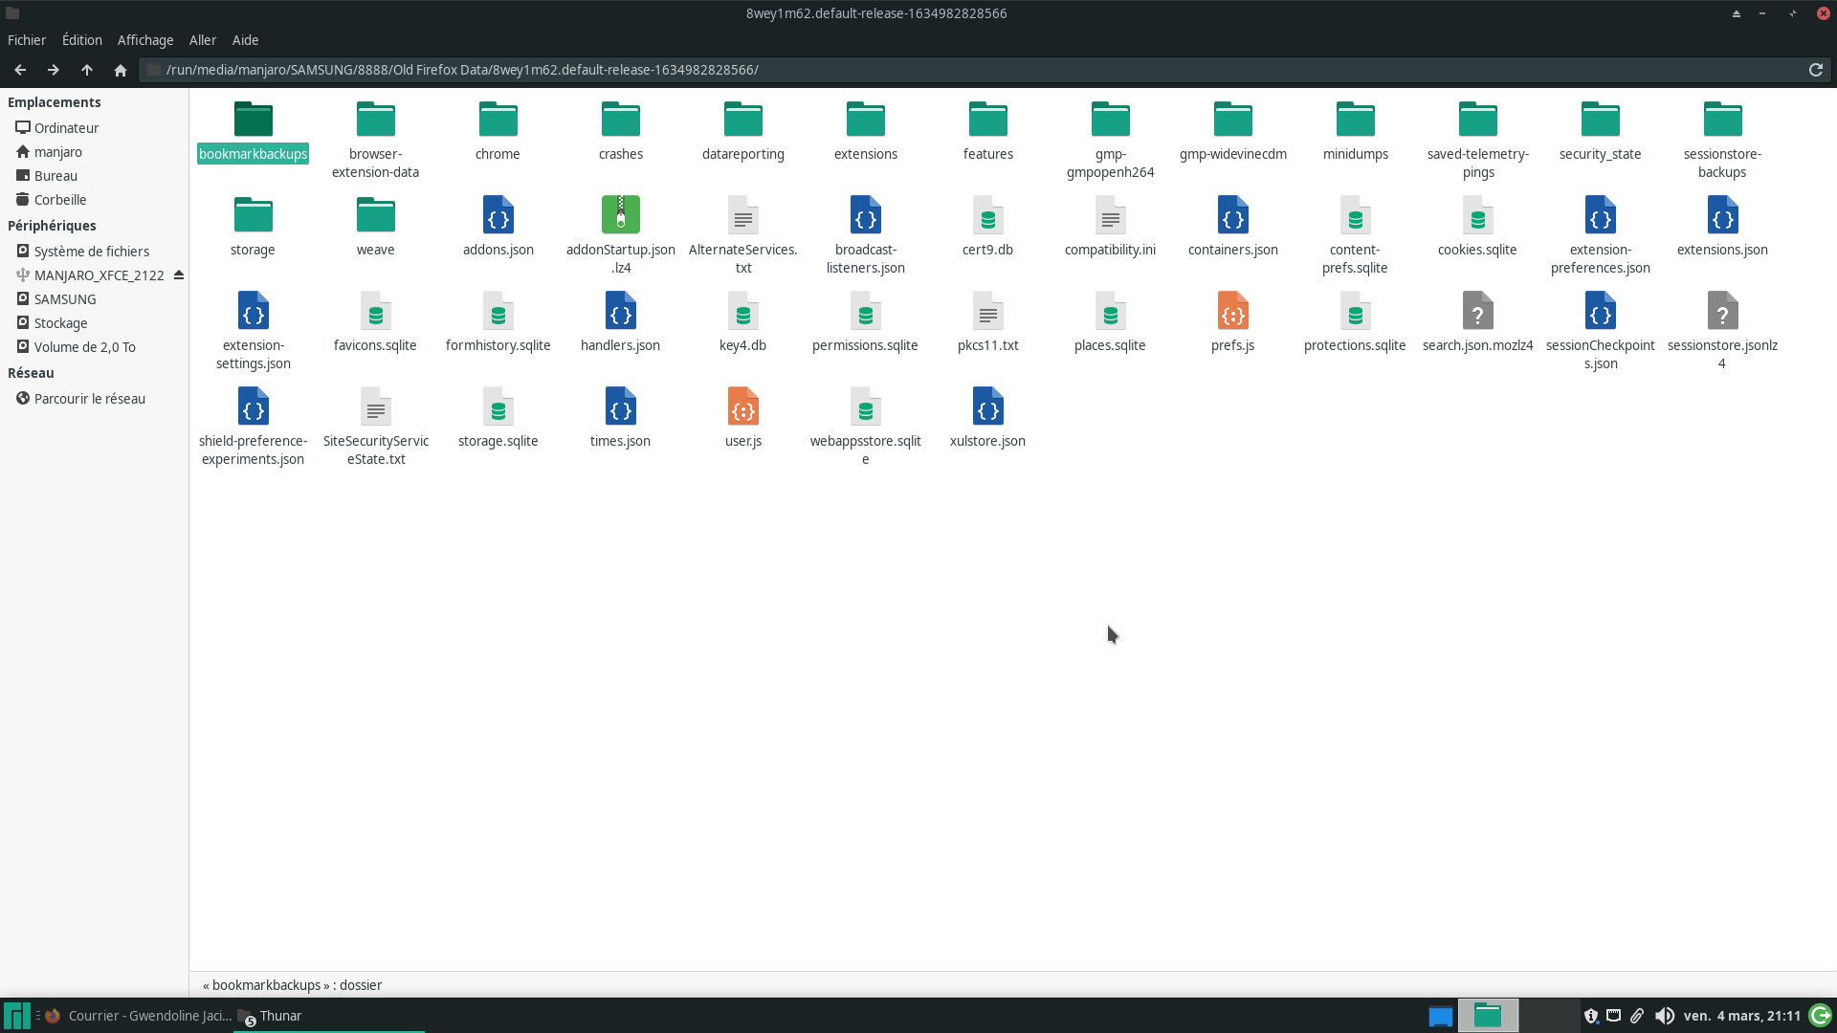Viewport: 1837px width, 1033px height.
Task: Select the prefs.js file icon
Action: click(x=1232, y=312)
